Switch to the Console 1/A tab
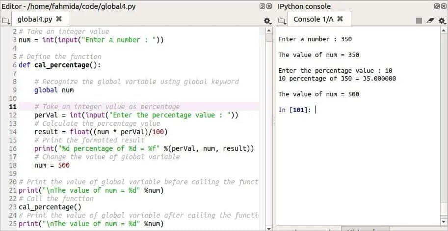 313,20
